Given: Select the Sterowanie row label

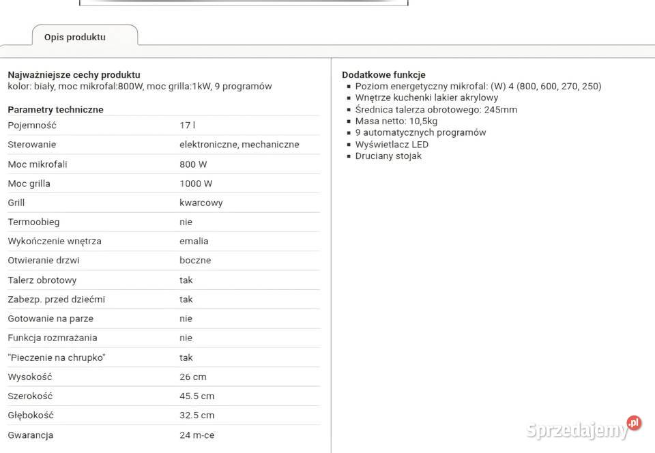Looking at the screenshot, I should pyautogui.click(x=31, y=145).
